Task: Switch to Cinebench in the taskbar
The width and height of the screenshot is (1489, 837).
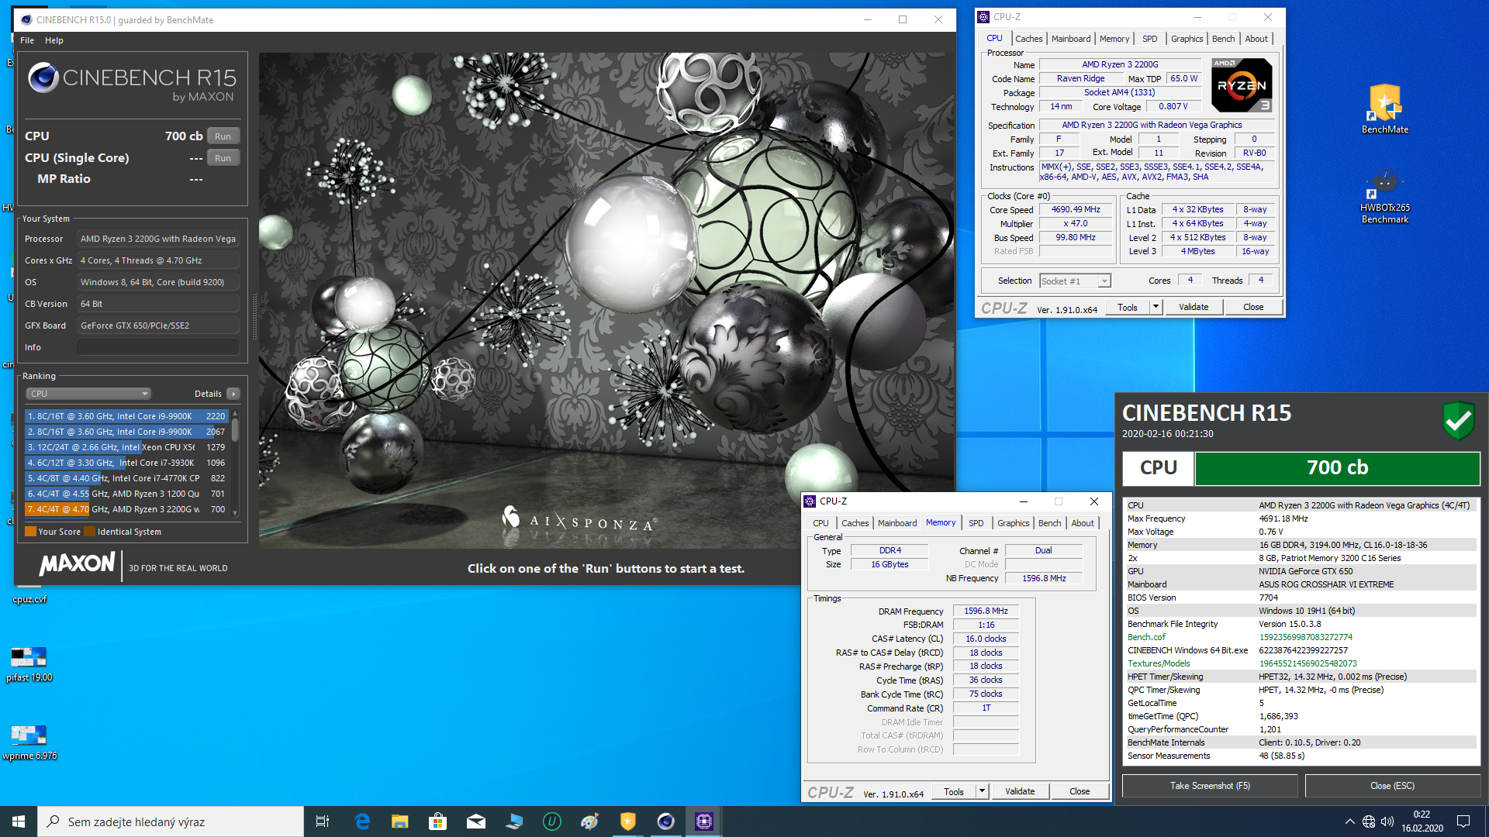Action: point(666,821)
